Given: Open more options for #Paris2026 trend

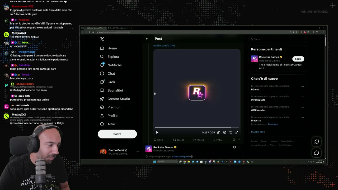Looking at the screenshot, I should [303, 97].
